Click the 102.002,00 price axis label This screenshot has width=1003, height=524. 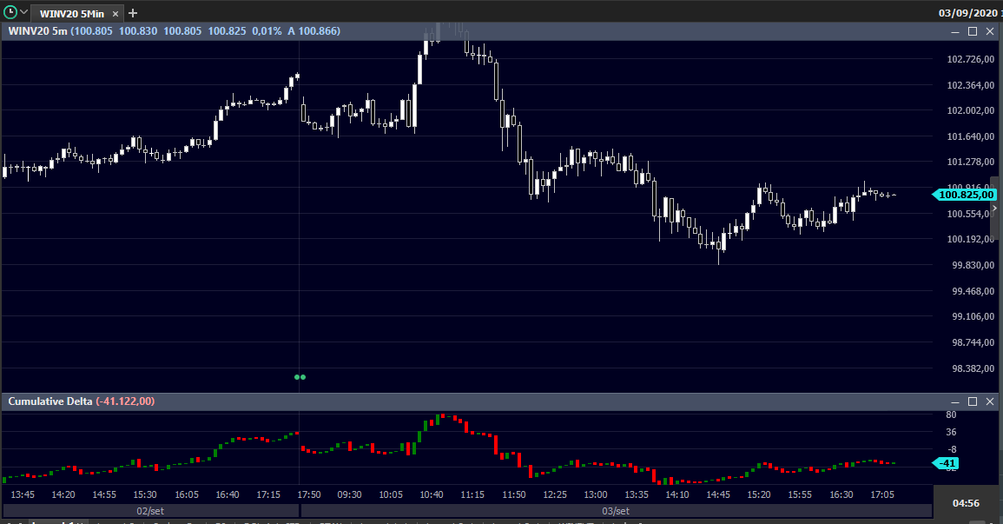[x=970, y=110]
